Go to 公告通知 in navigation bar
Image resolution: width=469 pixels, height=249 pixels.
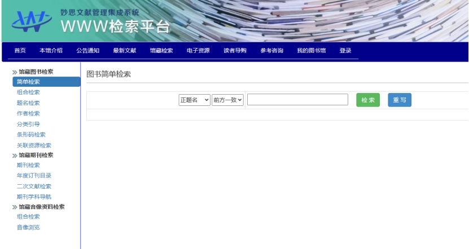tap(88, 51)
